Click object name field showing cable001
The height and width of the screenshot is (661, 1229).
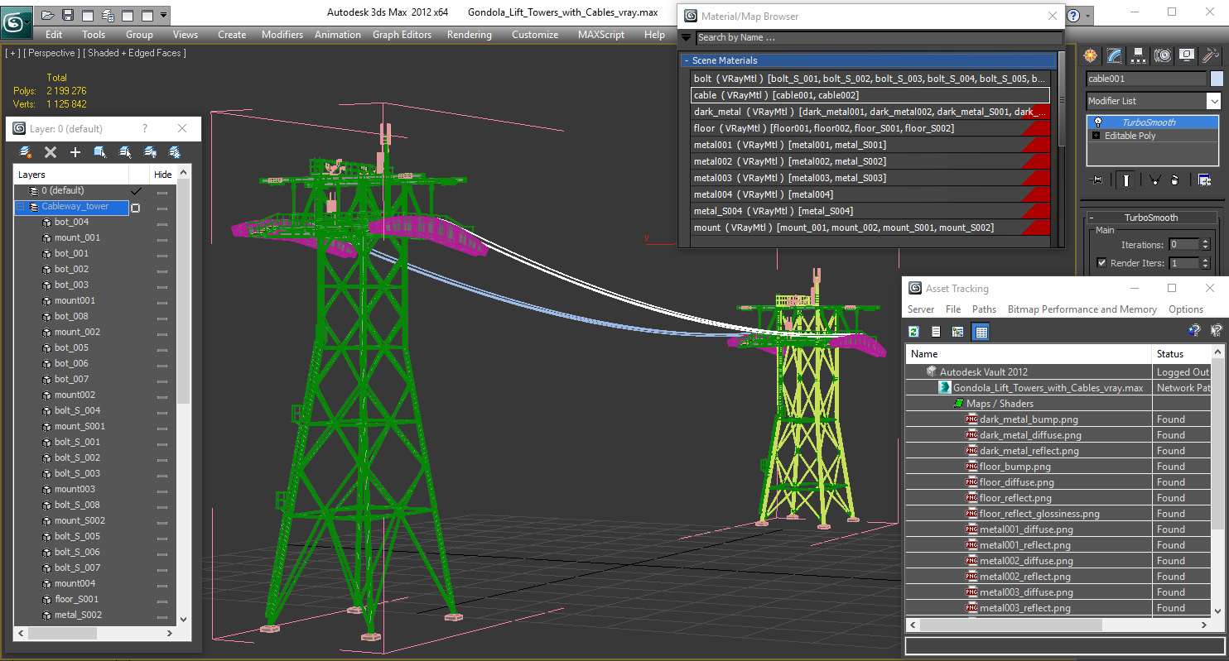point(1146,79)
